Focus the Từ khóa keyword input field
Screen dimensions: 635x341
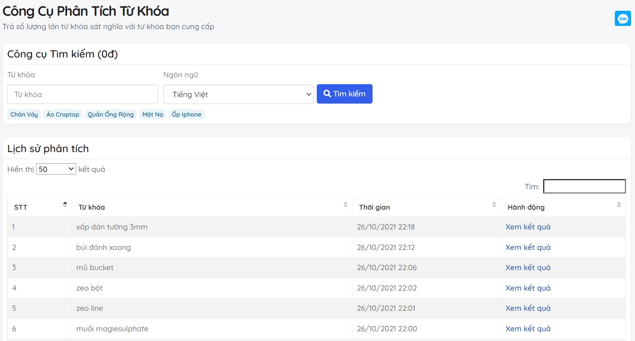click(x=82, y=94)
